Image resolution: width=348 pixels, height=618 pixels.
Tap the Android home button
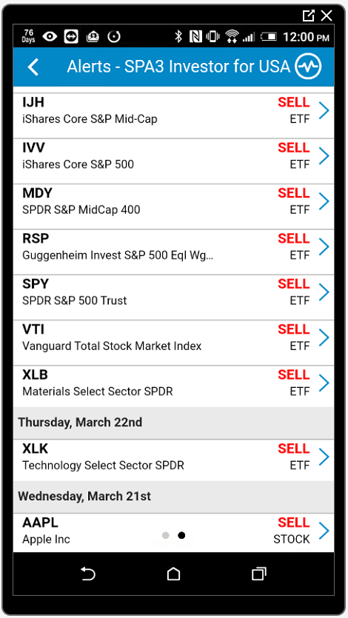click(173, 574)
